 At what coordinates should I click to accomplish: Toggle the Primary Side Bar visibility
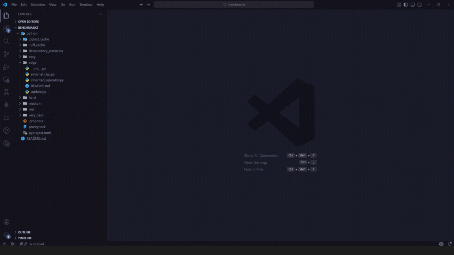point(406,4)
